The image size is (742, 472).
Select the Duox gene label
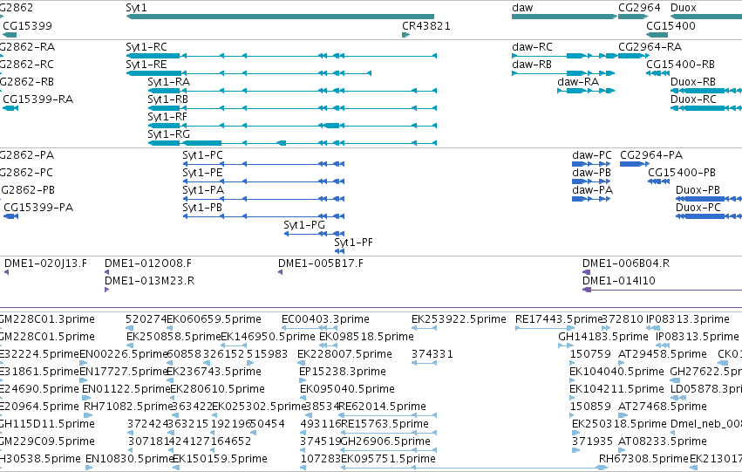click(x=684, y=8)
